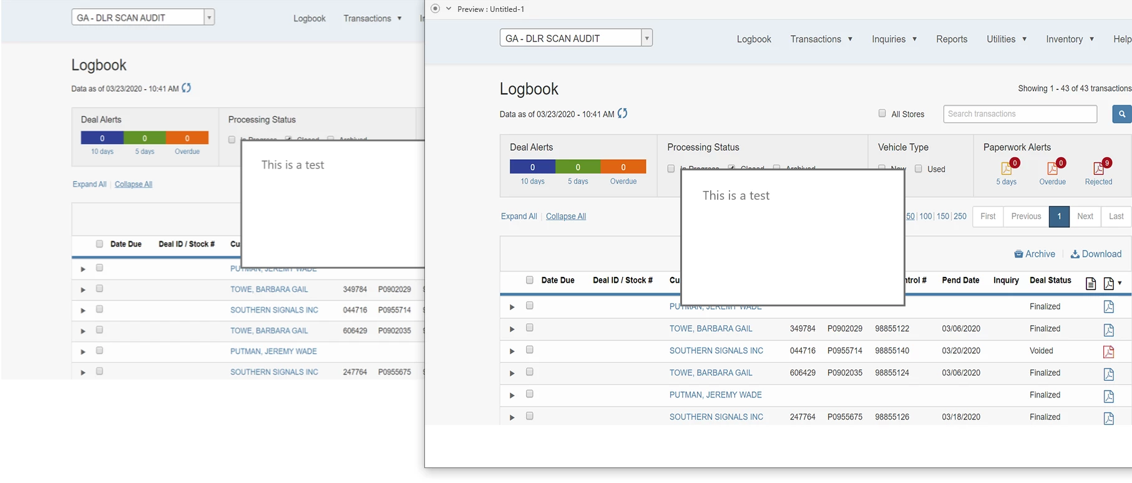Image resolution: width=1132 pixels, height=483 pixels.
Task: Click refresh data icon in left background window
Action: click(186, 88)
